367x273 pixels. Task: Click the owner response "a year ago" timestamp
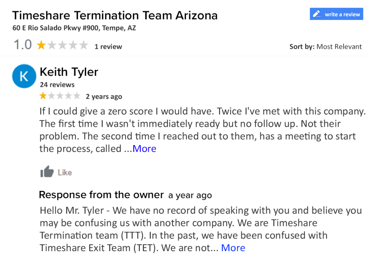pyautogui.click(x=190, y=196)
